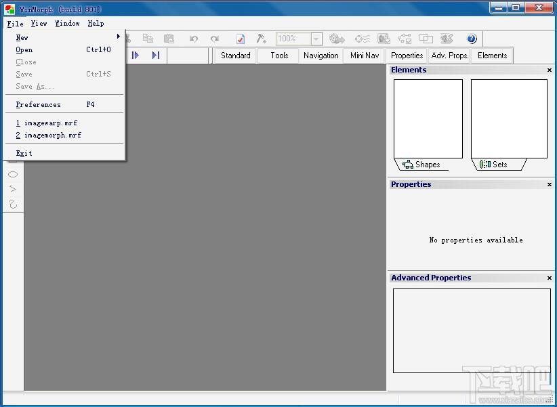557x407 pixels.
Task: Click the blue Help question mark icon
Action: point(472,39)
